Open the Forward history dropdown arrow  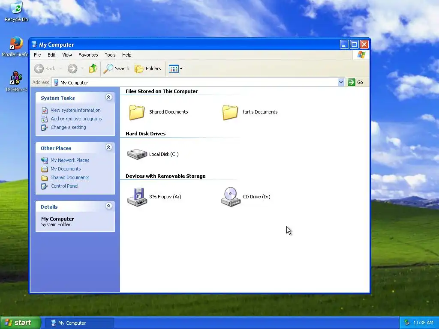82,69
